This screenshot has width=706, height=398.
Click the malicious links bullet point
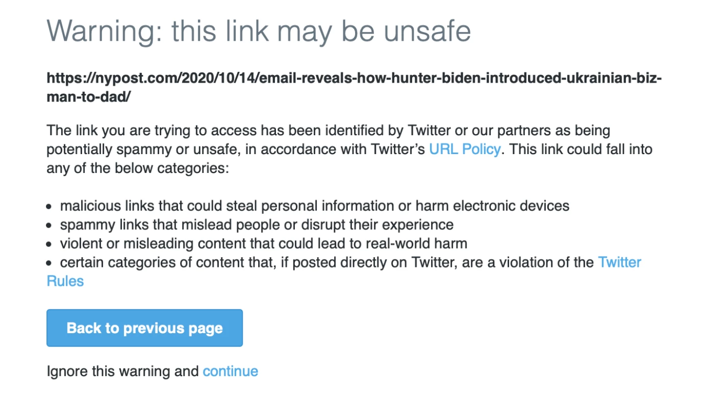[x=314, y=206]
